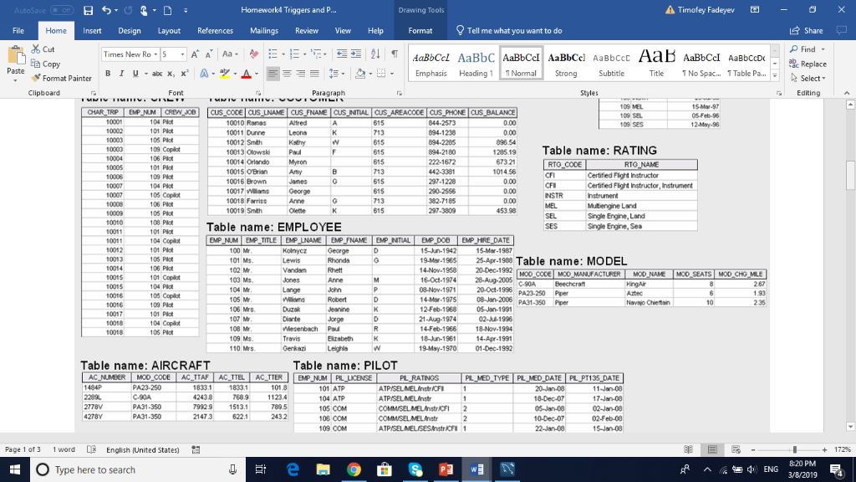The height and width of the screenshot is (482, 856).
Task: Open the Drawing Tools Format tab
Action: coord(420,31)
